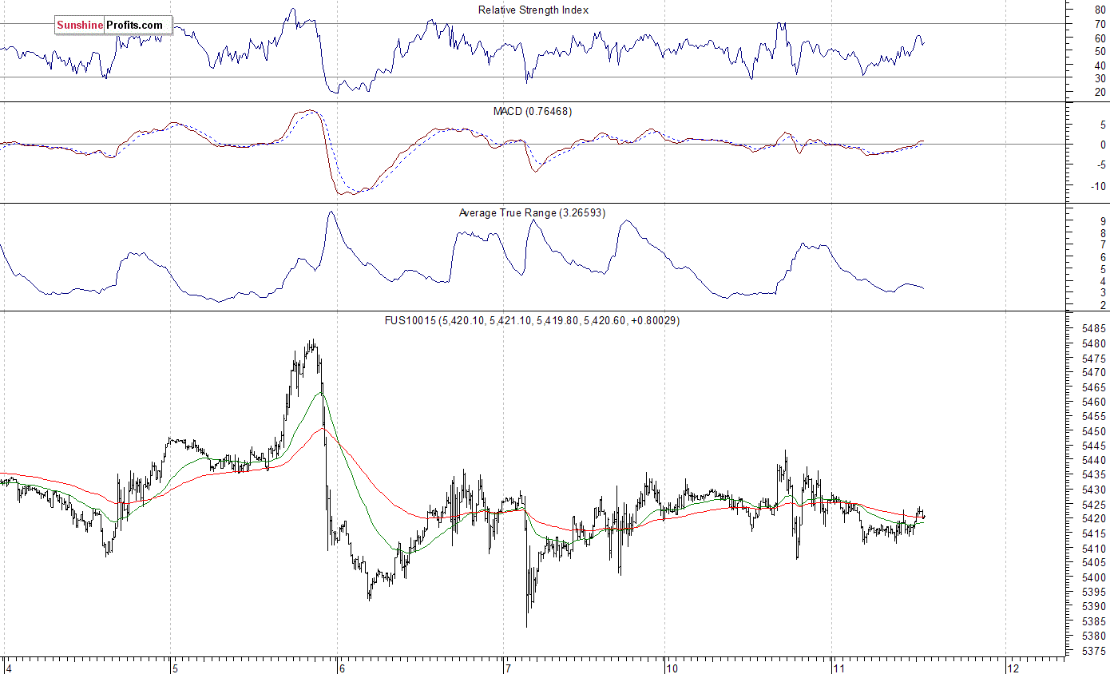Click the 5480 price level on scale
The width and height of the screenshot is (1110, 674).
(x=1094, y=343)
